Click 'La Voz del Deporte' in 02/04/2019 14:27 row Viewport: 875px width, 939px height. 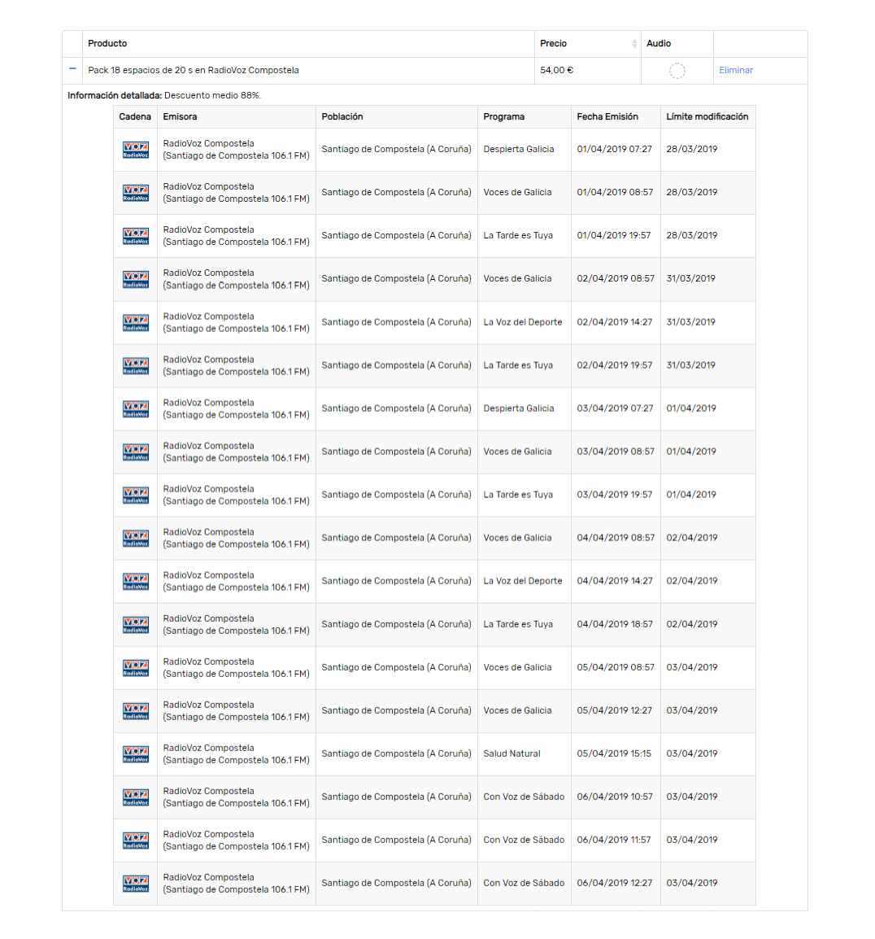523,322
